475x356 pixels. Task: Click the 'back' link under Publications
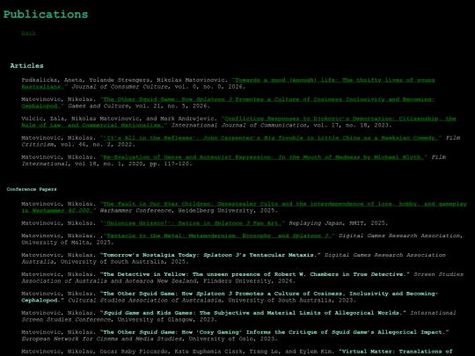(x=28, y=33)
